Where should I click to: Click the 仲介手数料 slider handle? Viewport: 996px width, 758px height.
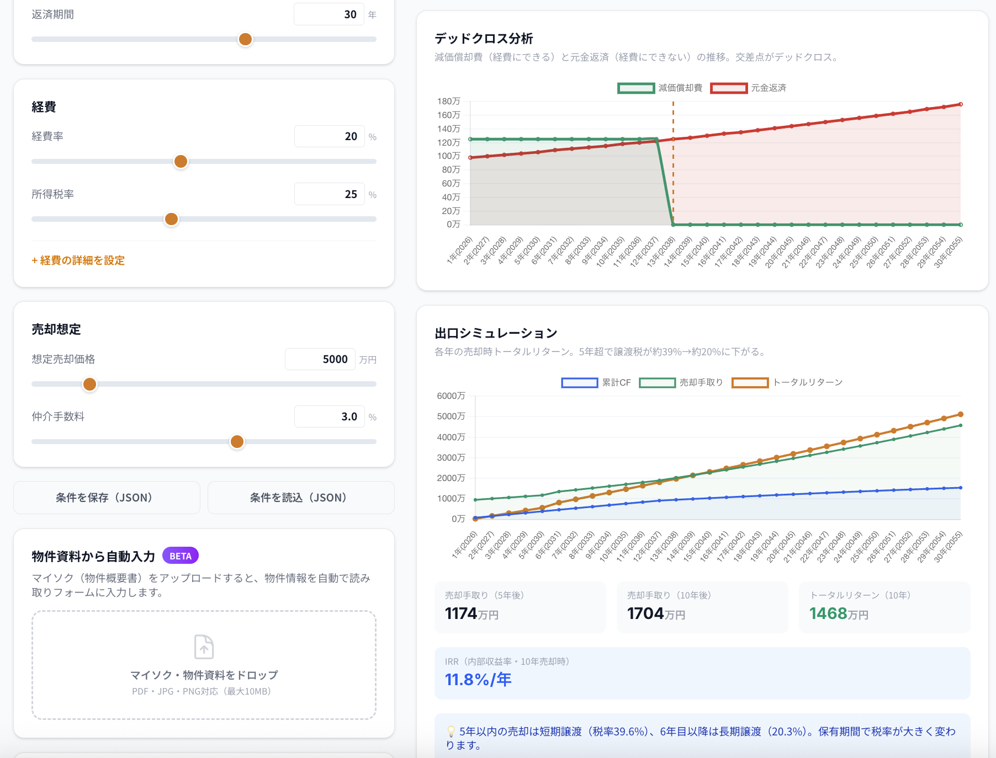pyautogui.click(x=237, y=441)
